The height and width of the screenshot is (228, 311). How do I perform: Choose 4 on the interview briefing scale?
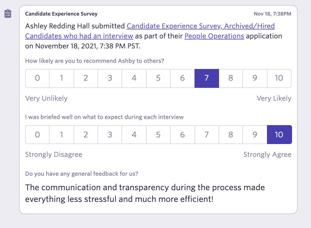tap(134, 135)
